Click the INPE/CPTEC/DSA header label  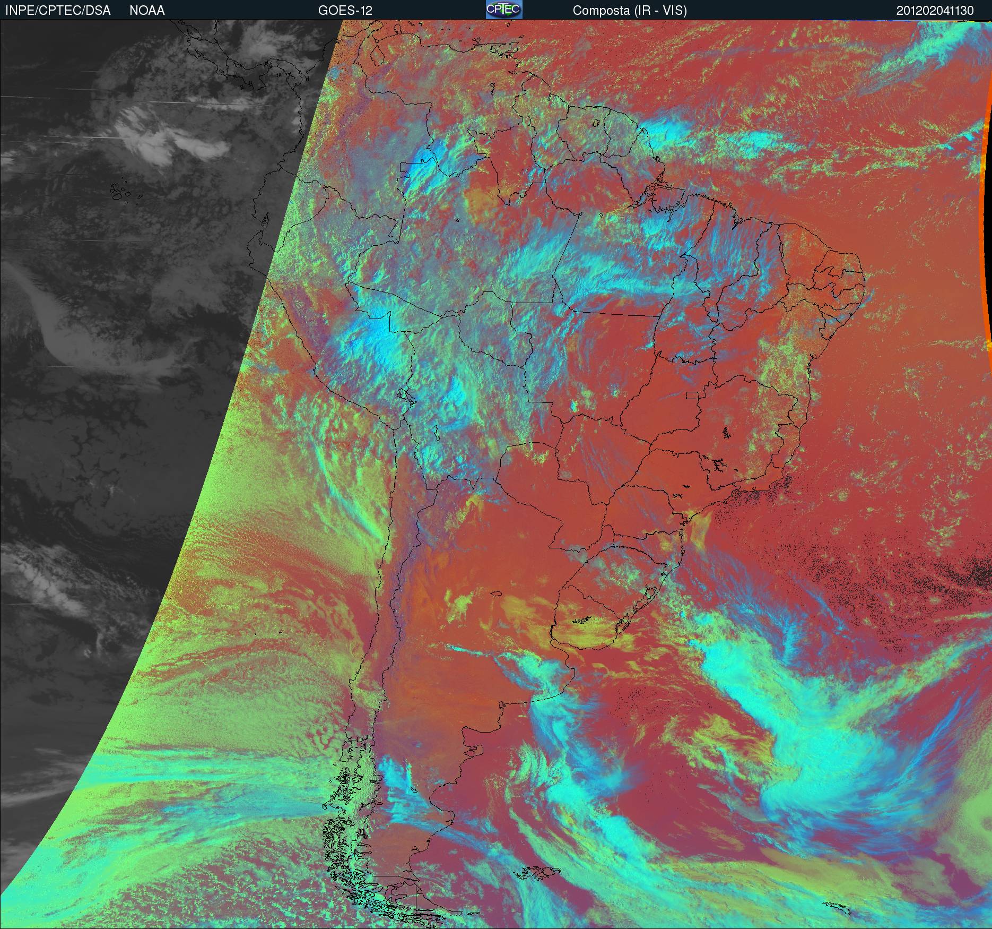(x=58, y=10)
